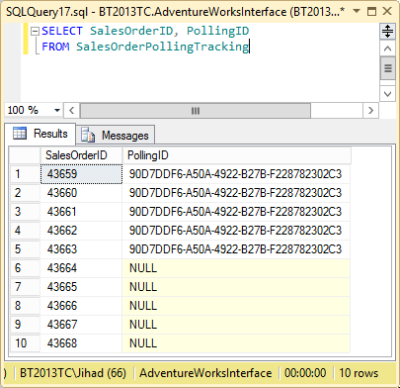The width and height of the screenshot is (400, 388).
Task: Click the horizontal scrollbar thumb
Action: 196,111
